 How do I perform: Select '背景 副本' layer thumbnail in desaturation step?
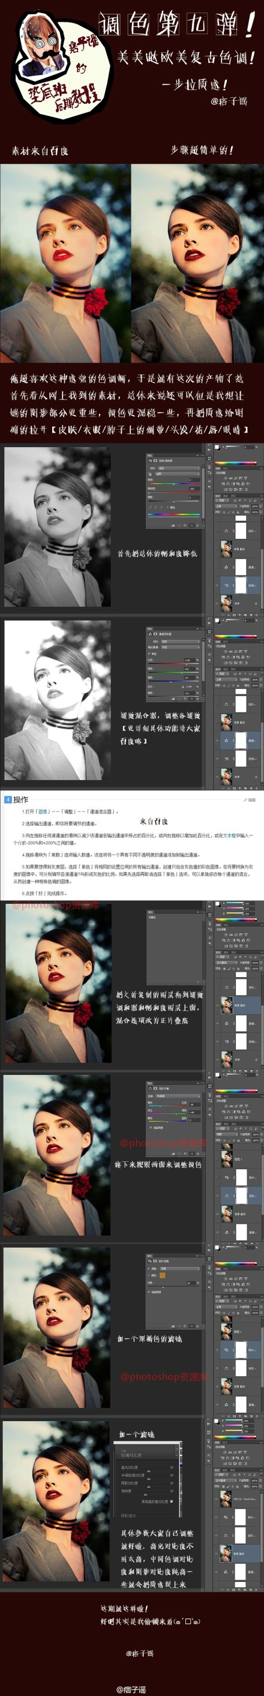click(226, 548)
